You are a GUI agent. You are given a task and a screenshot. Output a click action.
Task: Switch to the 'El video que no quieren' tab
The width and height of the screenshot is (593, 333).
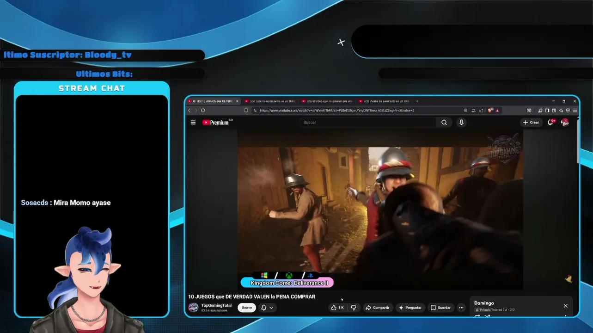click(326, 101)
